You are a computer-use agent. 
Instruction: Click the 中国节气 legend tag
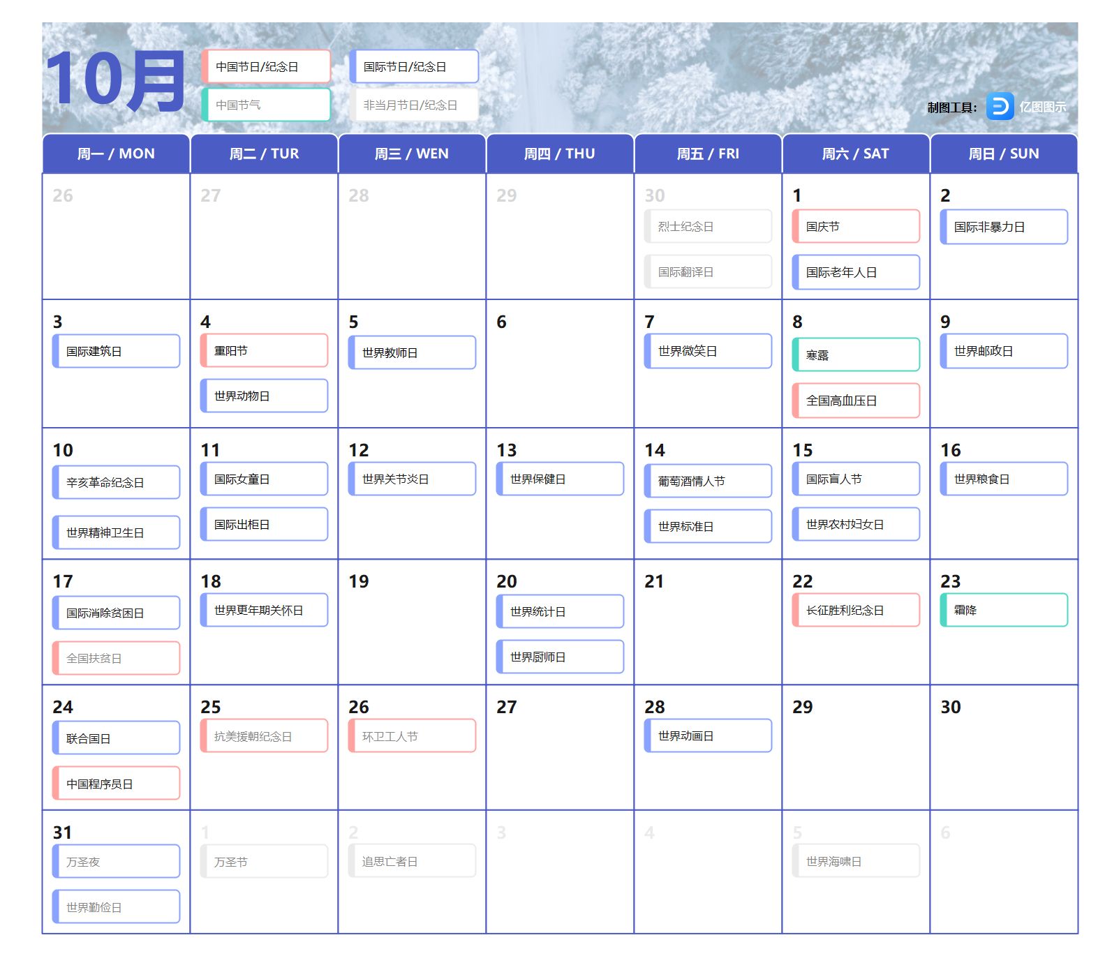(x=266, y=105)
